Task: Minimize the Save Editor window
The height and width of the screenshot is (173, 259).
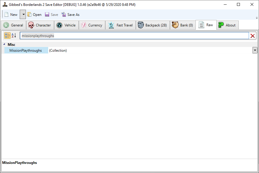Action: point(225,4)
